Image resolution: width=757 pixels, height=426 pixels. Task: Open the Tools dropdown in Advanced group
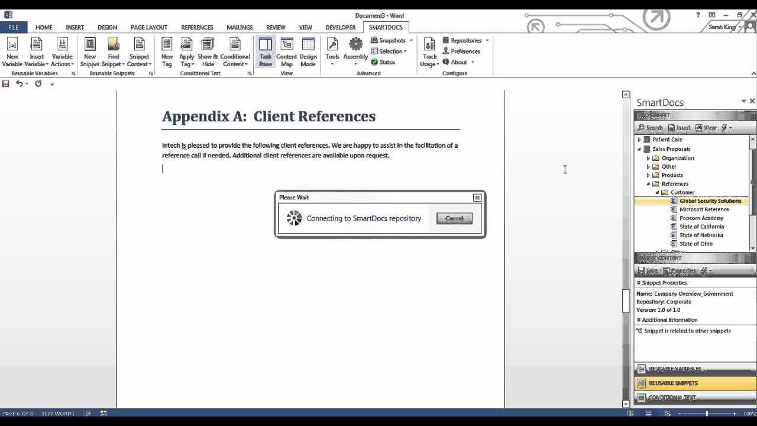click(332, 53)
